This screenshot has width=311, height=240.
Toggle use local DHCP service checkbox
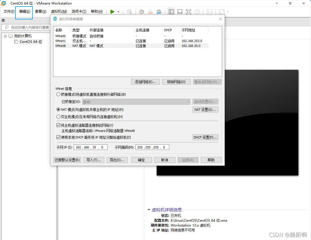[x=58, y=137]
